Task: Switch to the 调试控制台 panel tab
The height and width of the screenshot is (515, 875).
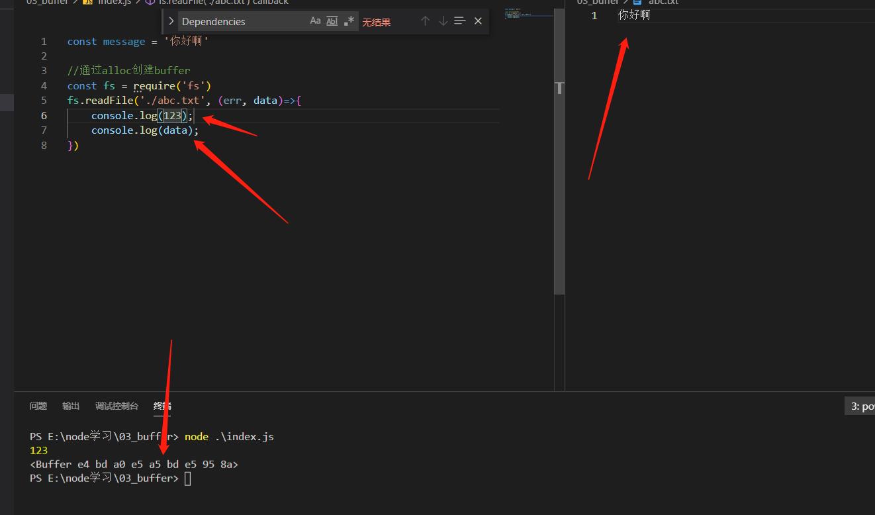Action: [x=116, y=406]
